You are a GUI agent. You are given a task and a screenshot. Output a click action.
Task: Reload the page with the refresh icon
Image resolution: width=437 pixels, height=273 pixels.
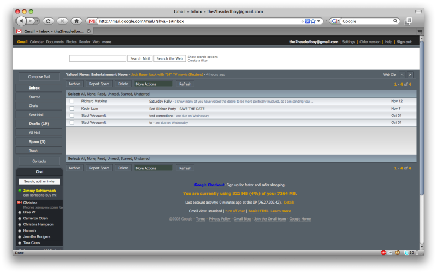coord(48,21)
